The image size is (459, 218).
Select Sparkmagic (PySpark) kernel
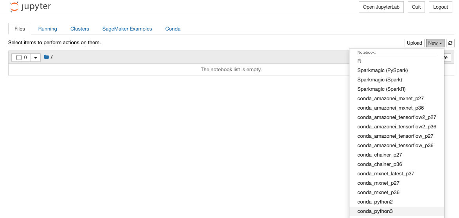pyautogui.click(x=397, y=70)
